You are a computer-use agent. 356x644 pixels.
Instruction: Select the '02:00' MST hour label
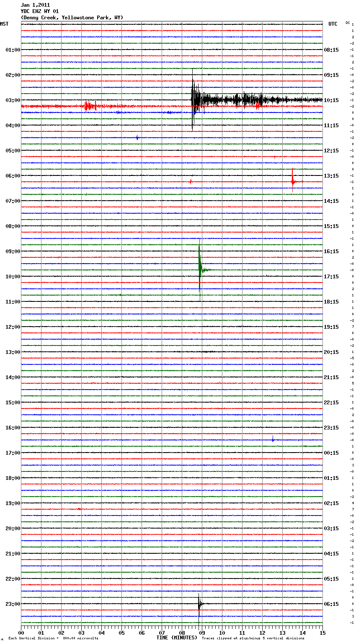[13, 75]
